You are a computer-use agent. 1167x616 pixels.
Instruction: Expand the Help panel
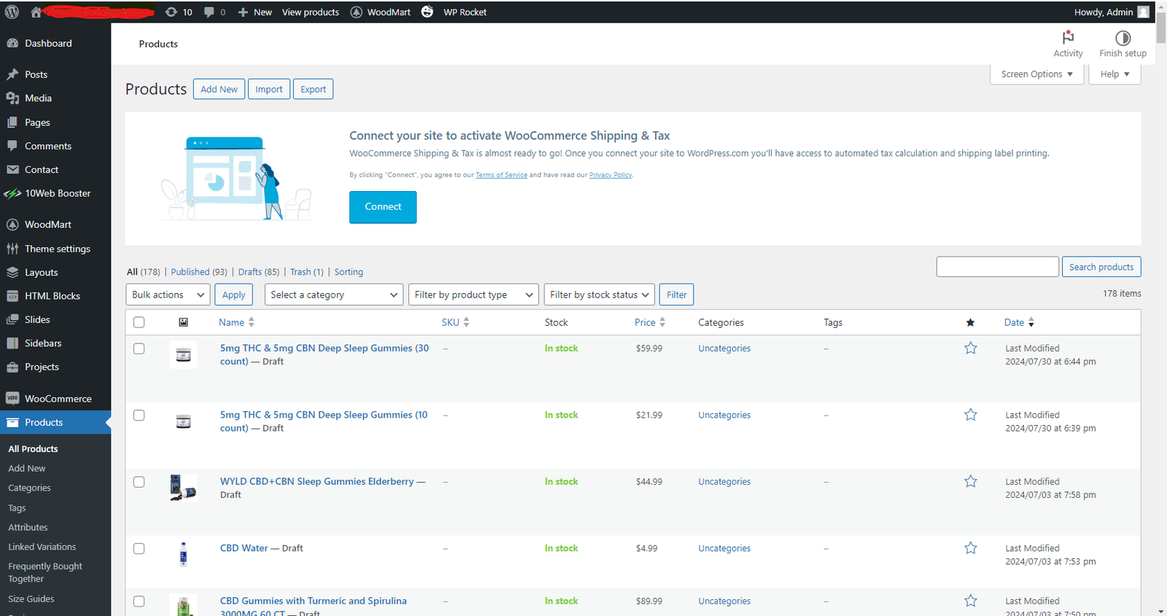[1114, 74]
